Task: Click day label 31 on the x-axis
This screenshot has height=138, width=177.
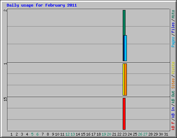Action: tap(166, 134)
